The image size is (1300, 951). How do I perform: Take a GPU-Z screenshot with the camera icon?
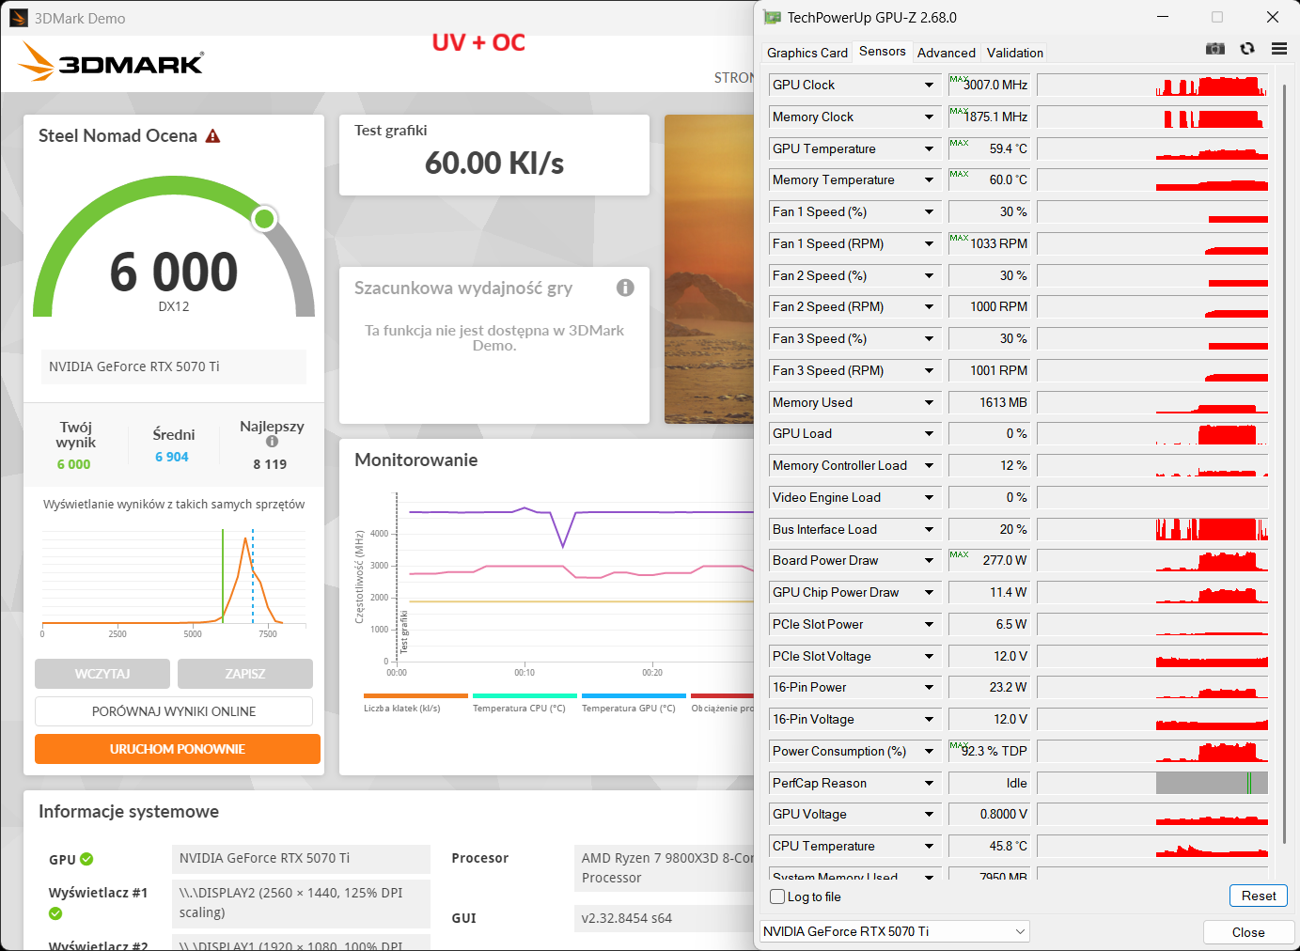point(1215,49)
